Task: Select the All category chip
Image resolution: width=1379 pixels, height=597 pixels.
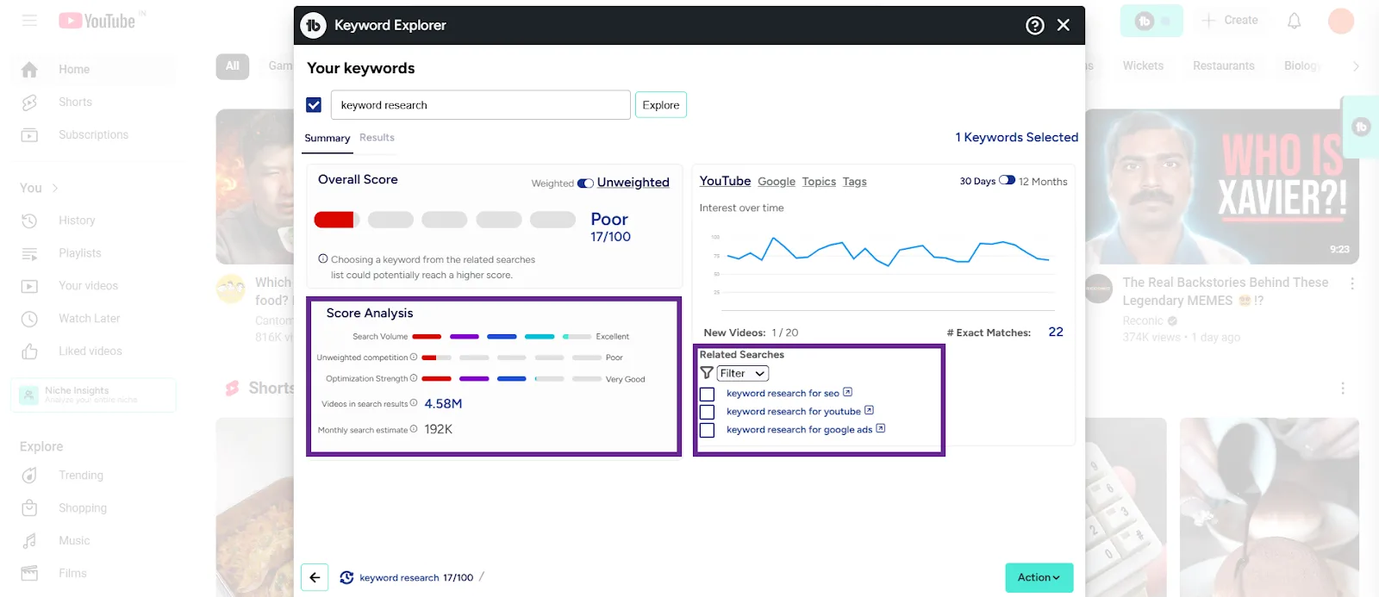Action: pyautogui.click(x=233, y=66)
